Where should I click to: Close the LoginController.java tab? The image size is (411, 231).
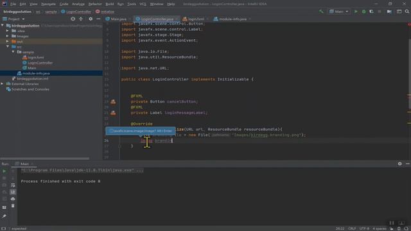point(177,19)
